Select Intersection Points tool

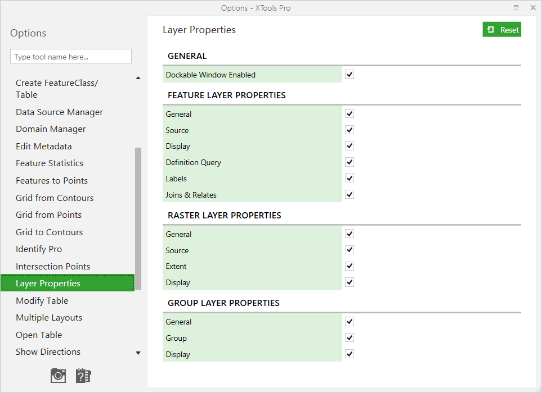click(68, 266)
